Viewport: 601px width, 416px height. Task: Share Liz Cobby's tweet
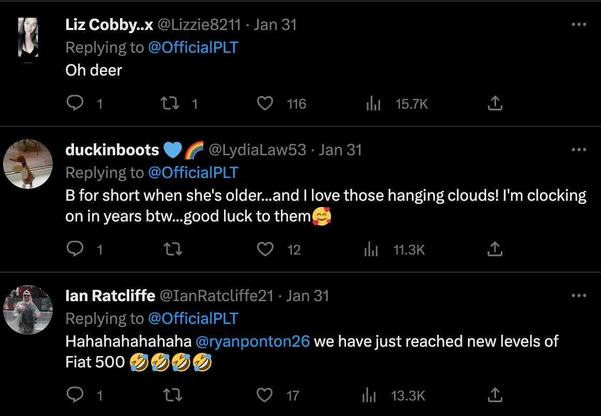(x=495, y=103)
